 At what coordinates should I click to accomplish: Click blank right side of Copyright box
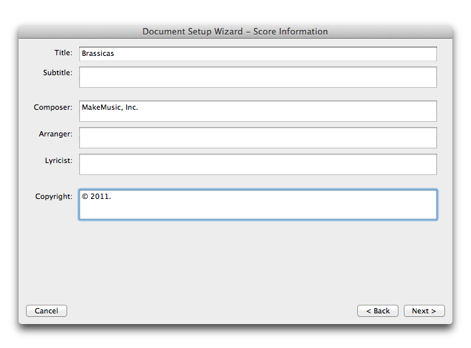point(361,205)
